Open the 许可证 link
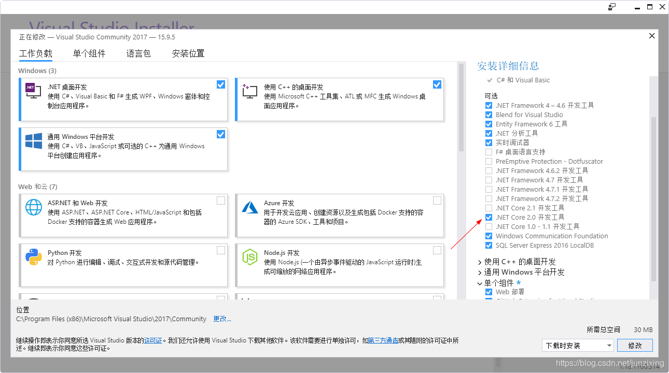Viewport: 669px width, 373px height. 153,340
